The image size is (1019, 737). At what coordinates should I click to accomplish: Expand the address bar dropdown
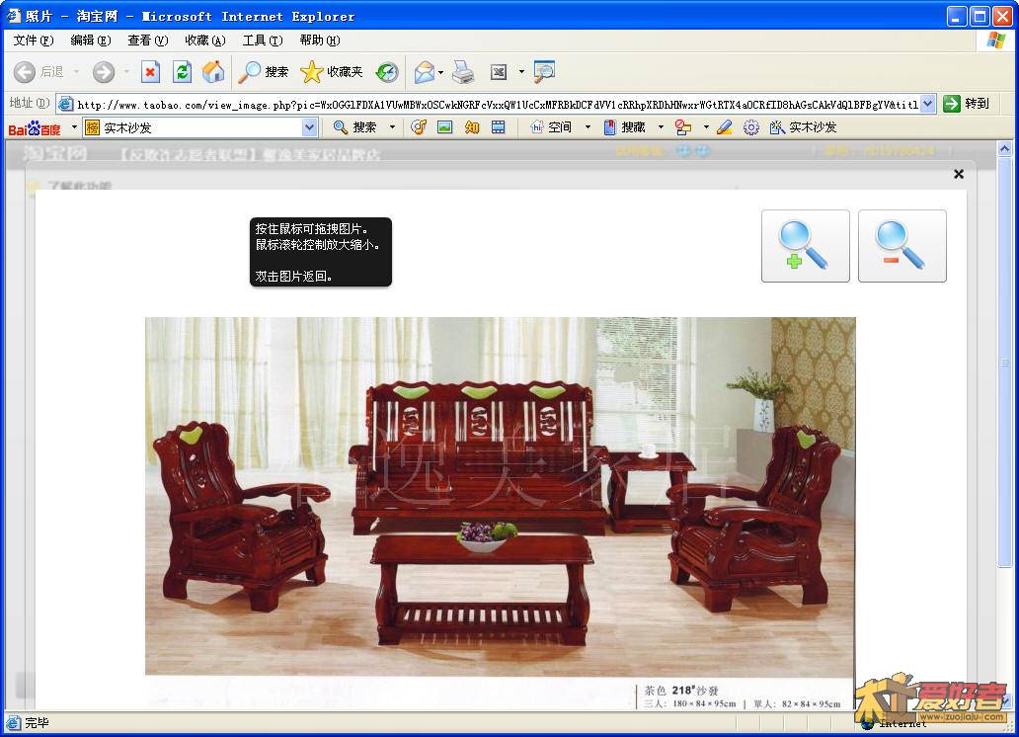coord(928,104)
